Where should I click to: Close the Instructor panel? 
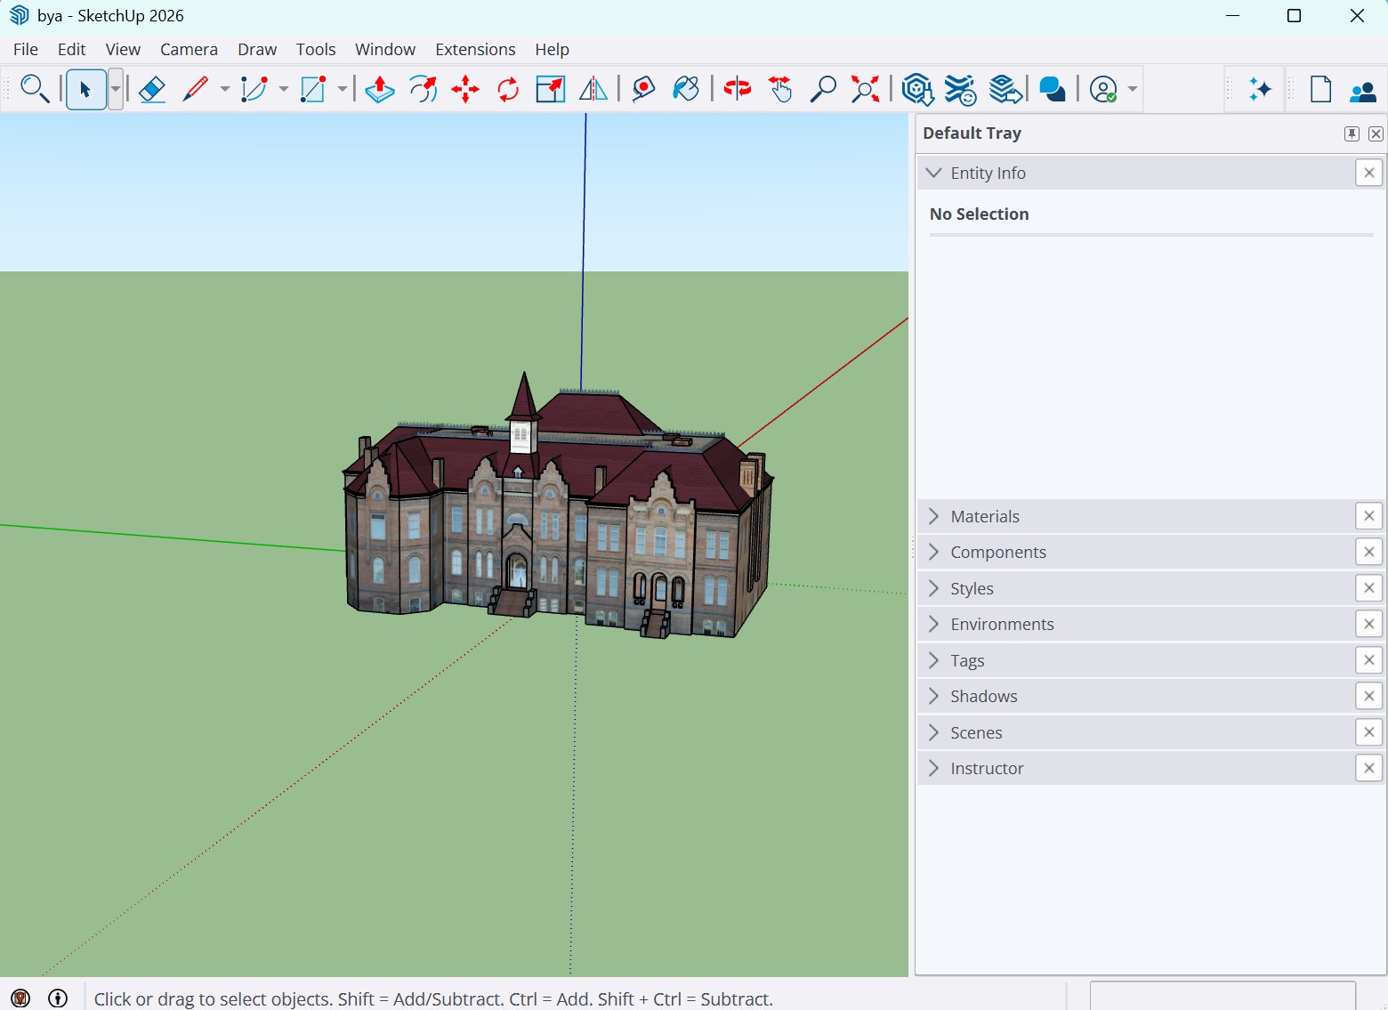(1369, 768)
